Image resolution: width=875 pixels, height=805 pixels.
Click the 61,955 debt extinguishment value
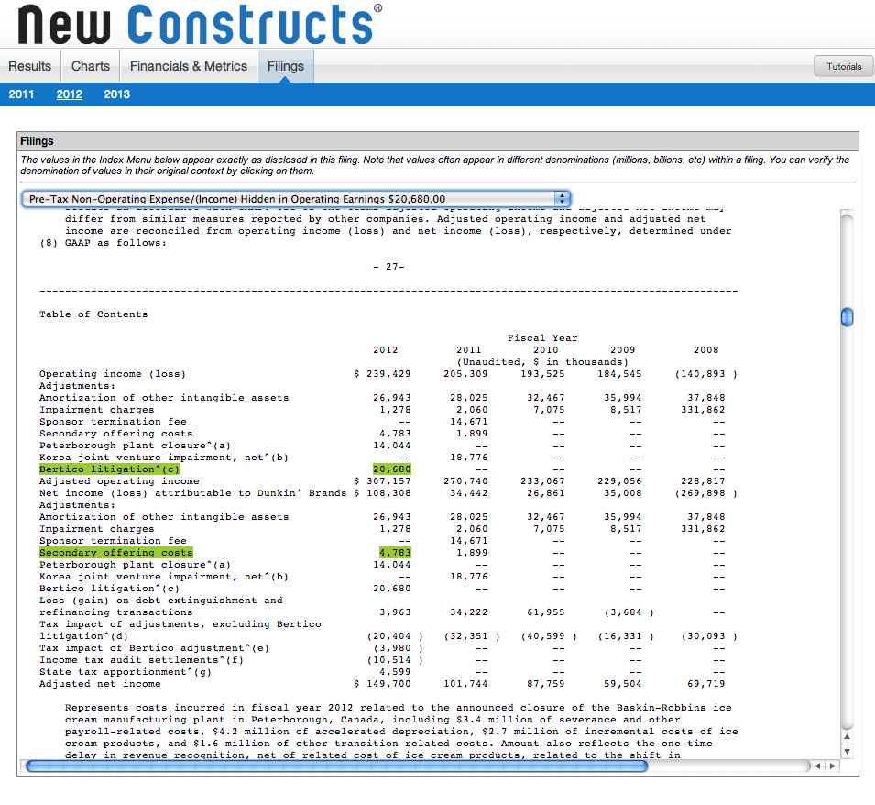pyautogui.click(x=546, y=612)
